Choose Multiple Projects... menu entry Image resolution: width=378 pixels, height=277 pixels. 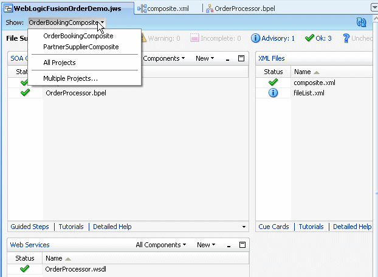tap(70, 78)
